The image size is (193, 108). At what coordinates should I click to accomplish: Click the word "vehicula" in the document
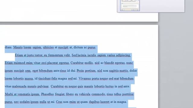(85, 94)
